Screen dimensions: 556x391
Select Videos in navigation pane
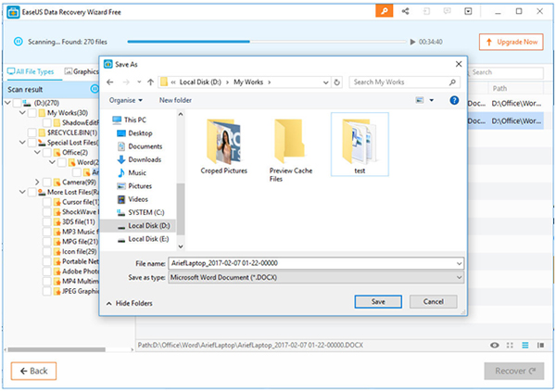tap(133, 199)
